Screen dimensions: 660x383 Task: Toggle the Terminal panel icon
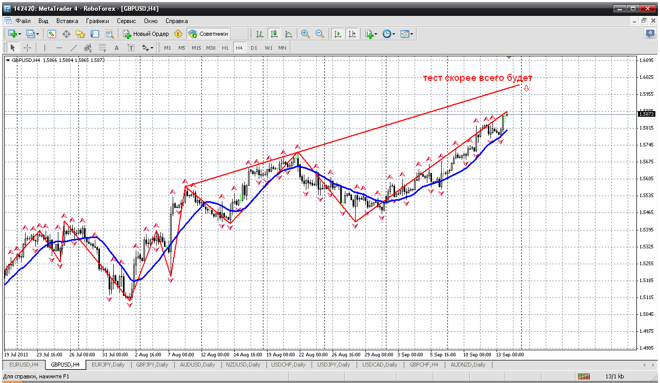95,34
